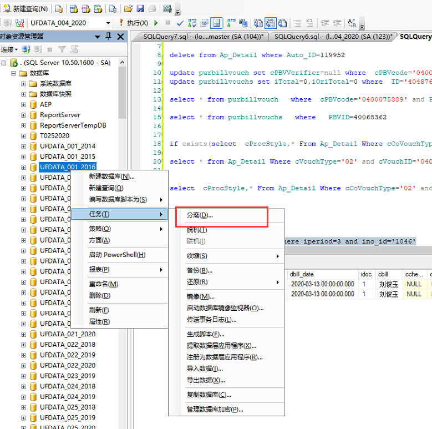The height and width of the screenshot is (429, 432).
Task: Select the T0252020 database
Action: pos(54,135)
